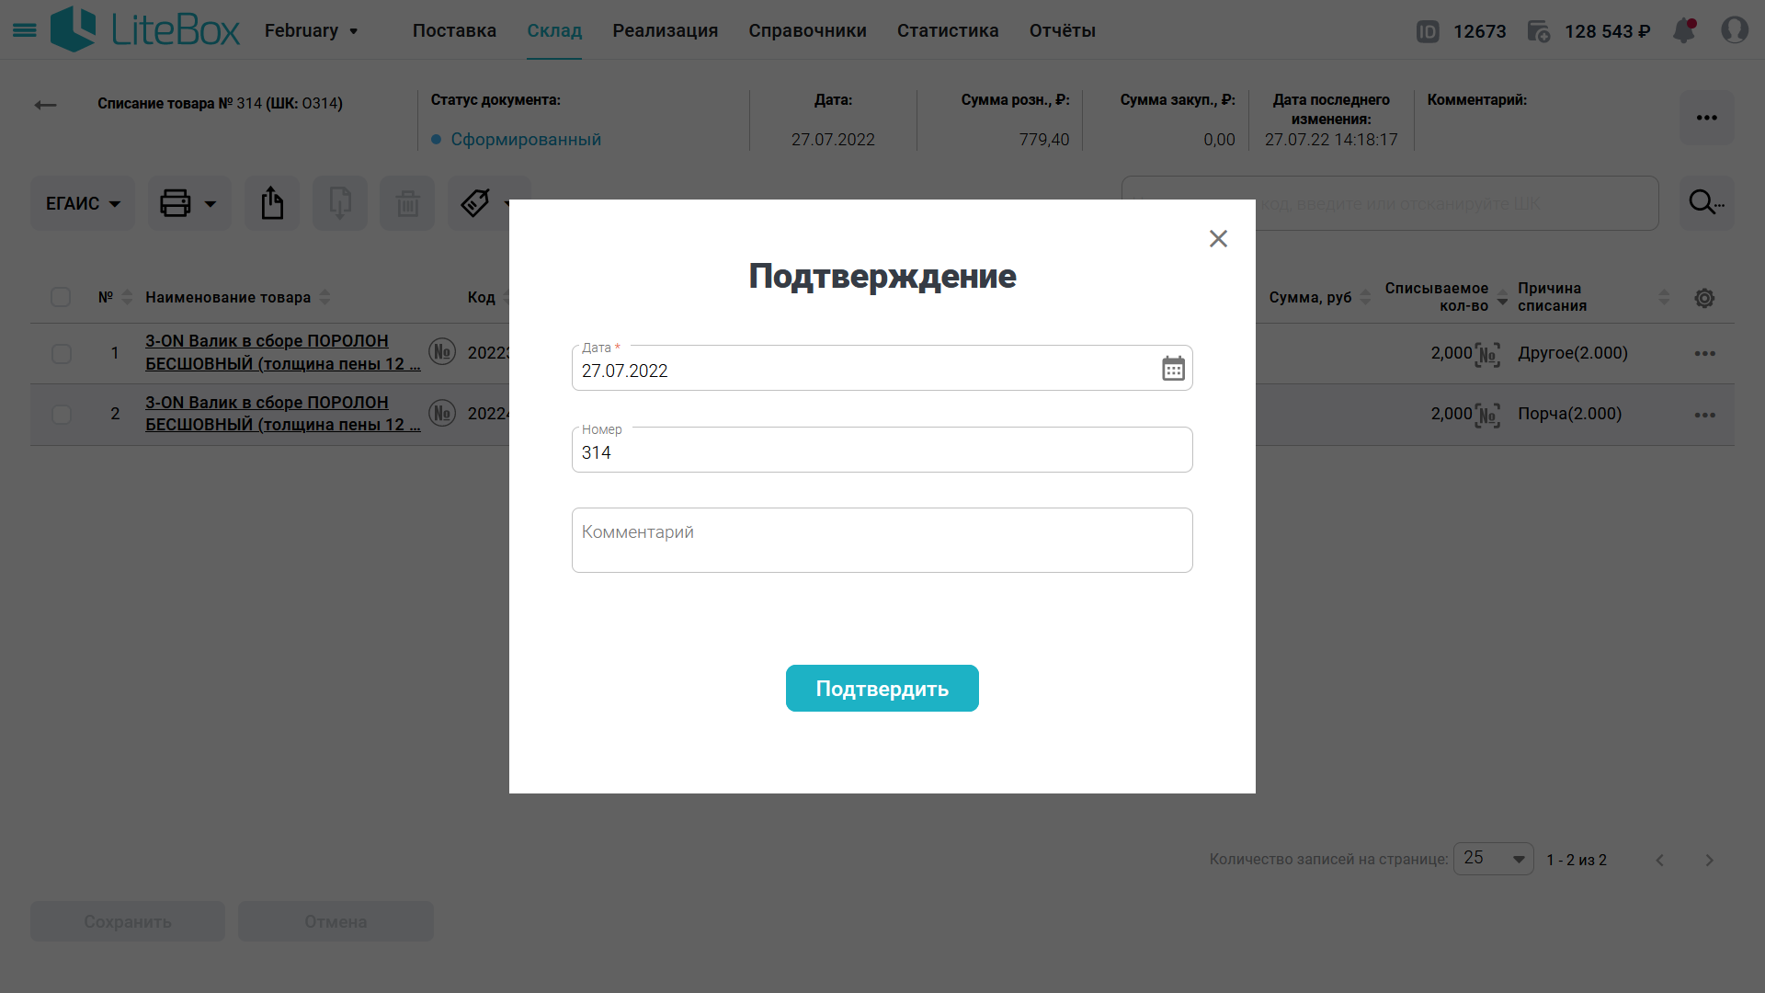Click the Номер input field

click(x=882, y=450)
